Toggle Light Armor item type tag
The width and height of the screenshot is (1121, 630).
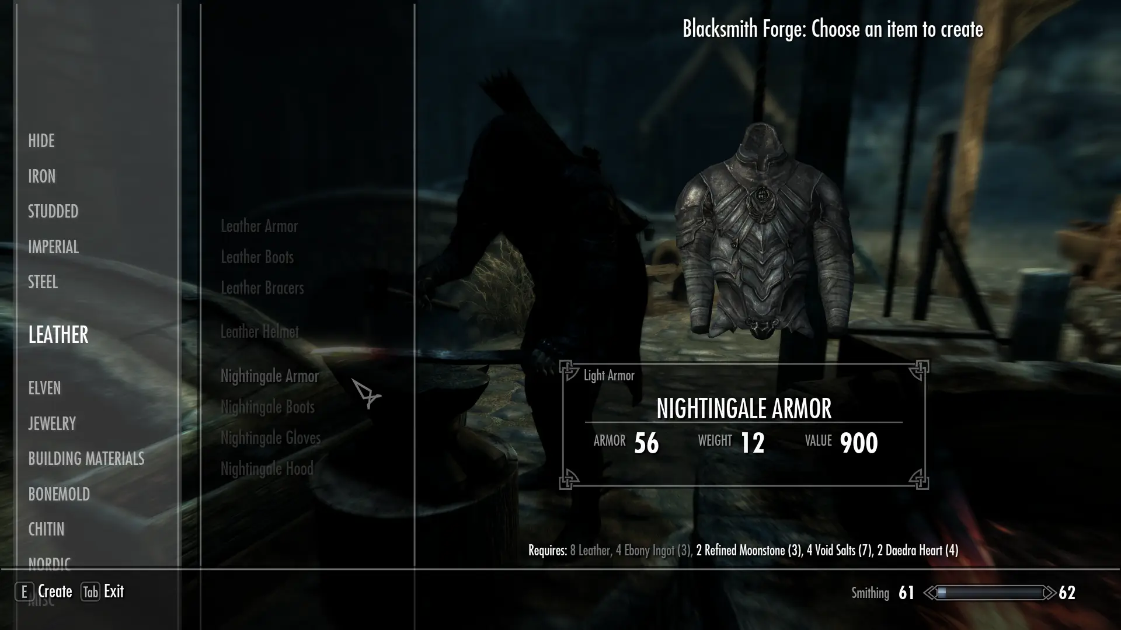[608, 374]
